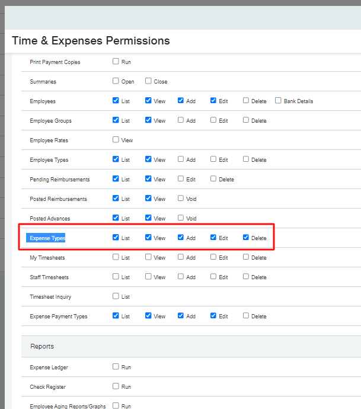Screen dimensions: 361x409
Task: Check List for My Timesheets
Action: 116,257
